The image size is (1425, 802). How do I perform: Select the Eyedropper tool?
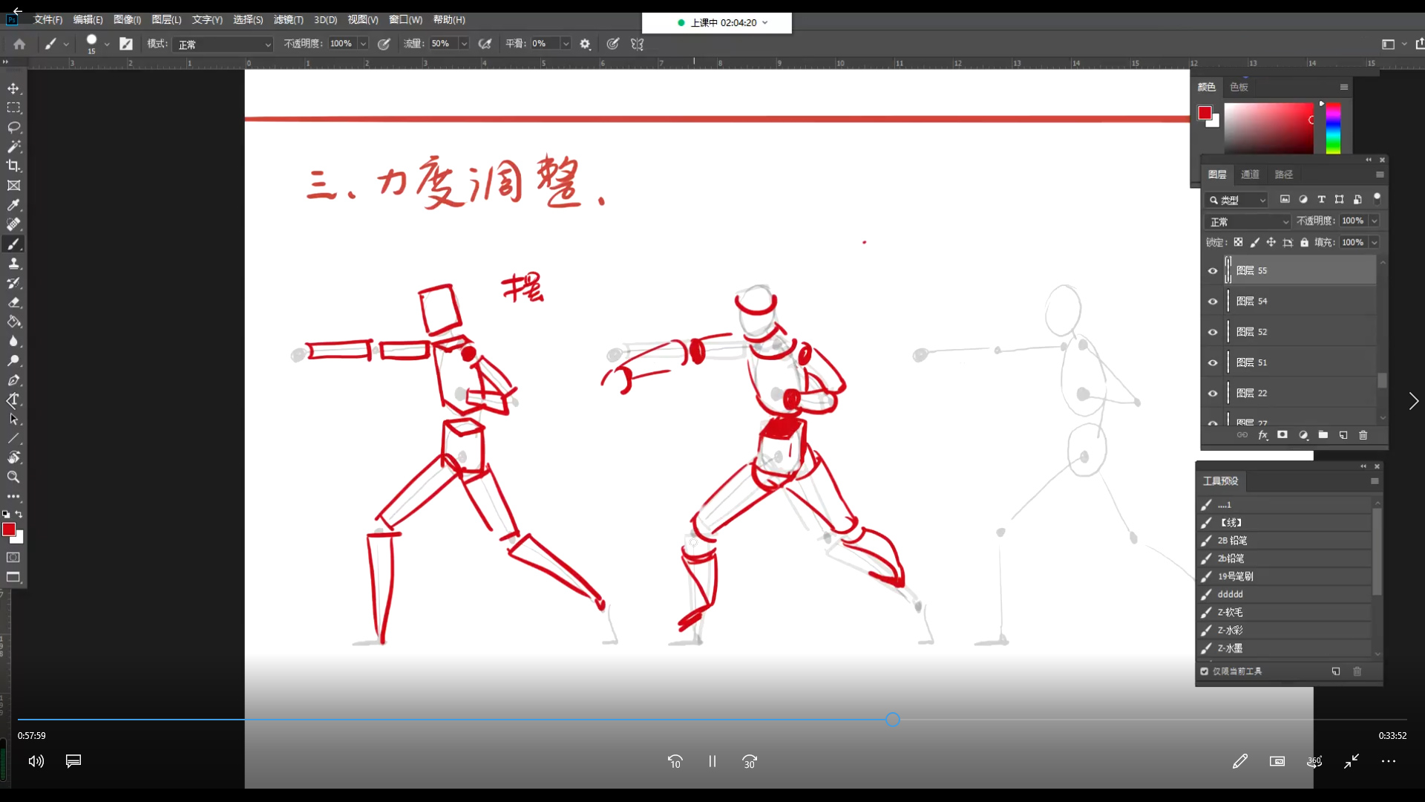click(x=13, y=205)
